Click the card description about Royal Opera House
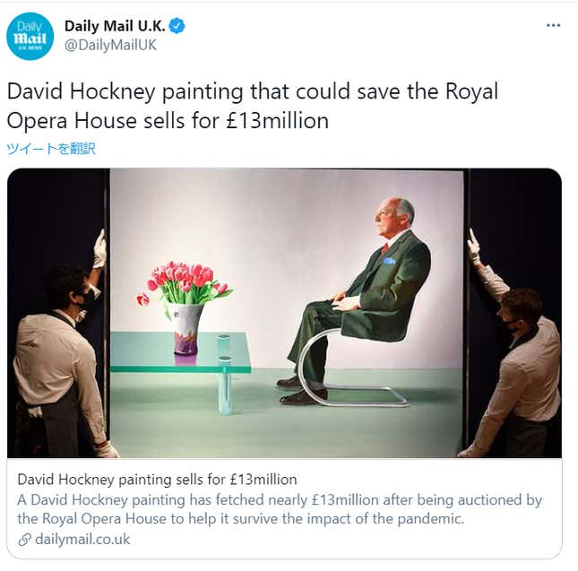The image size is (578, 571). 280,509
